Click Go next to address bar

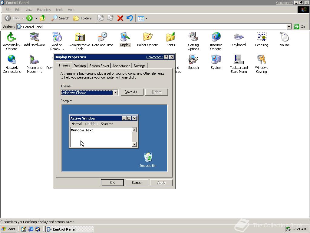point(299,27)
